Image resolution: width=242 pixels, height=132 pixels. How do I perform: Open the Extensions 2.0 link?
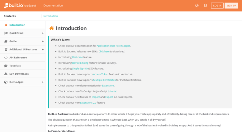click(x=88, y=103)
